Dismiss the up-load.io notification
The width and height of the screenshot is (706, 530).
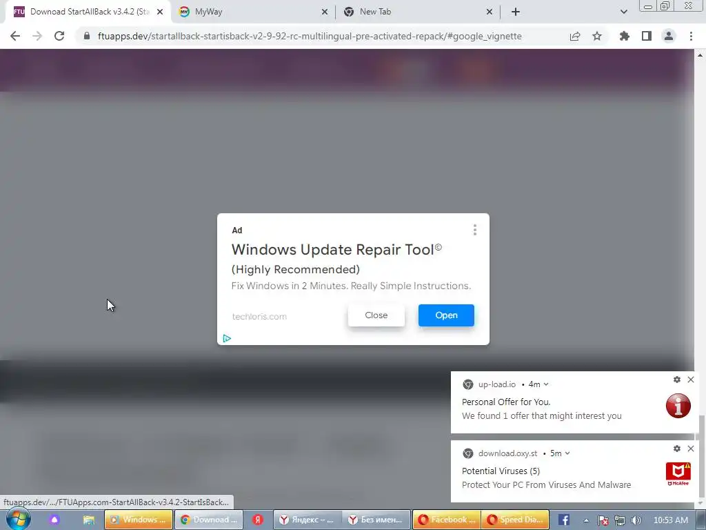pyautogui.click(x=691, y=380)
